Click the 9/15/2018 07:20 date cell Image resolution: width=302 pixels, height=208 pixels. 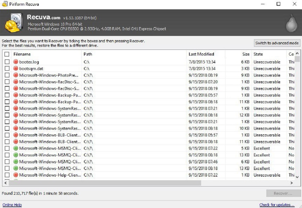pyautogui.click(x=203, y=82)
